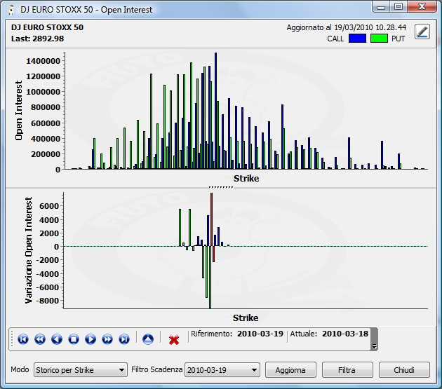Click the app icon in title bar
This screenshot has height=389, width=442.
11,10
